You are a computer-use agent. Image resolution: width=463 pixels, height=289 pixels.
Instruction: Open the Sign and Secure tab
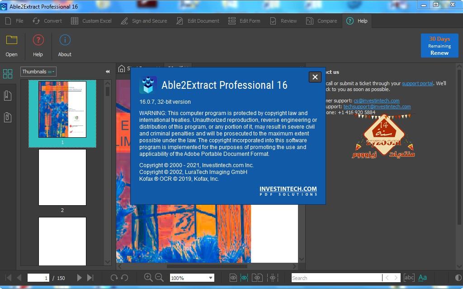coord(144,21)
